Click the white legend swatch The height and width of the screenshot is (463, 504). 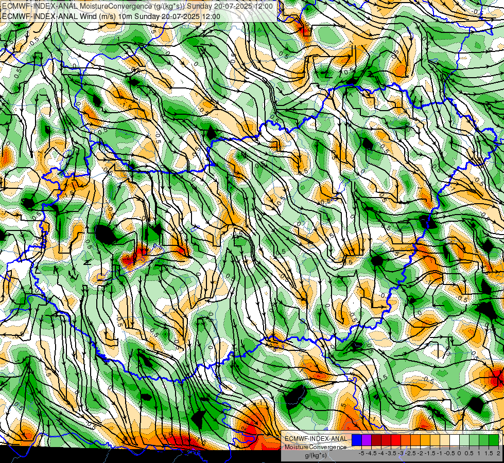tap(455, 440)
